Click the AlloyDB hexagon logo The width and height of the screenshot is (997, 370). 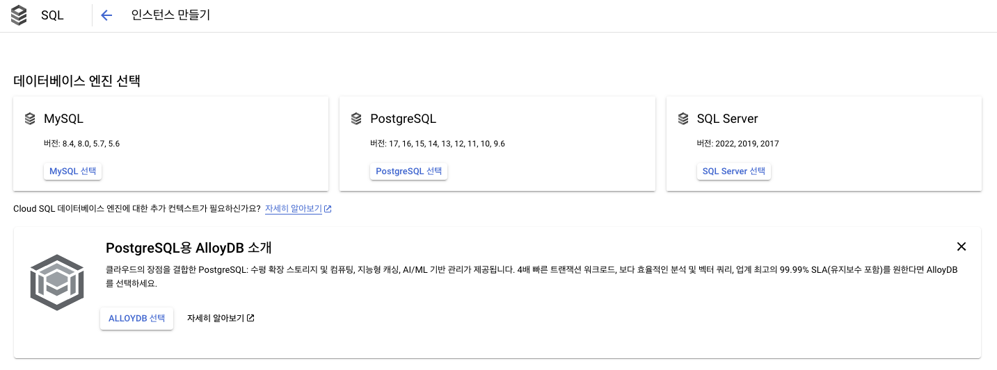coord(57,283)
